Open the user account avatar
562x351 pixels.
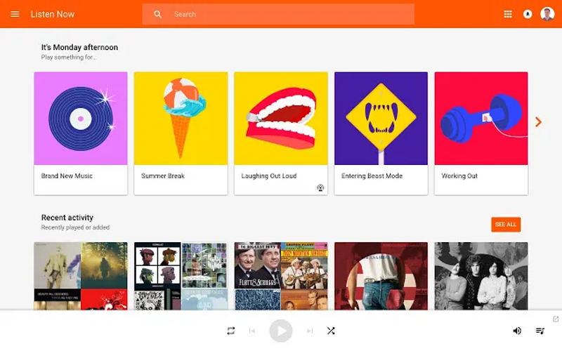click(547, 14)
